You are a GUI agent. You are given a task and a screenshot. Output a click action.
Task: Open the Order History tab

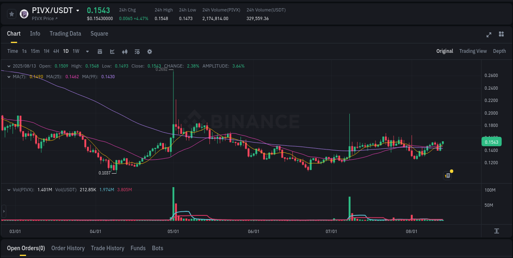pos(68,248)
